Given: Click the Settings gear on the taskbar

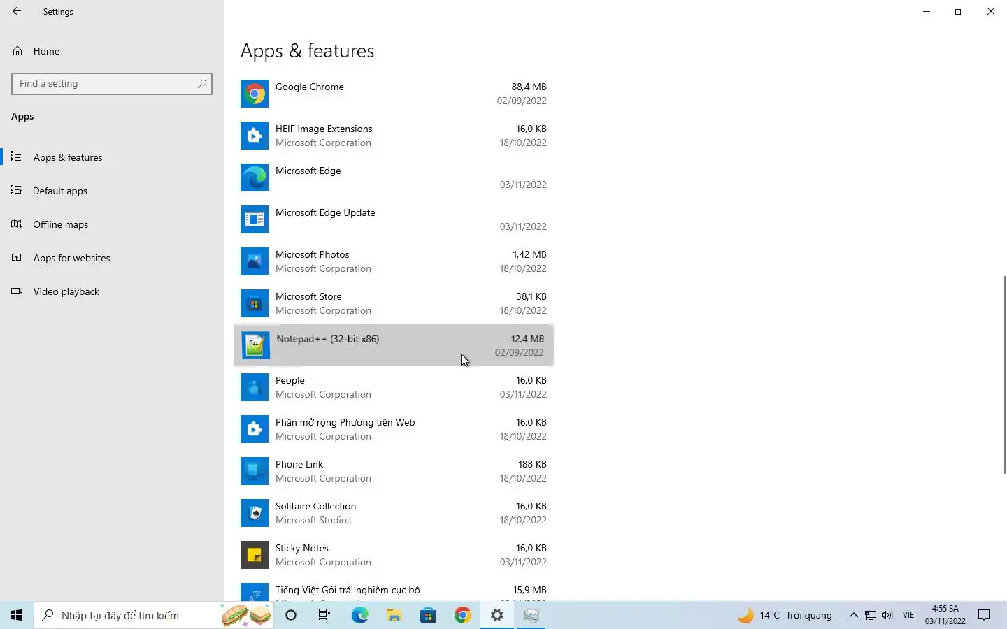Looking at the screenshot, I should [x=497, y=615].
